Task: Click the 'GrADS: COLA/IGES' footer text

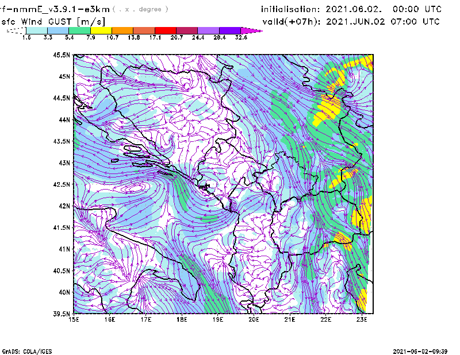Action: click(x=27, y=352)
